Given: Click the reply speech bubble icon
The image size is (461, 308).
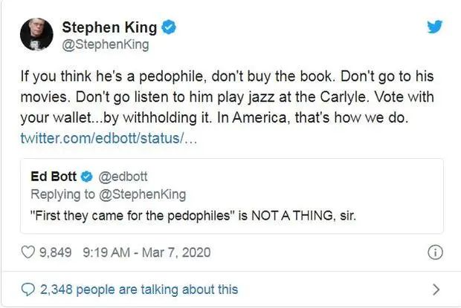Looking at the screenshot, I should click(x=28, y=289).
